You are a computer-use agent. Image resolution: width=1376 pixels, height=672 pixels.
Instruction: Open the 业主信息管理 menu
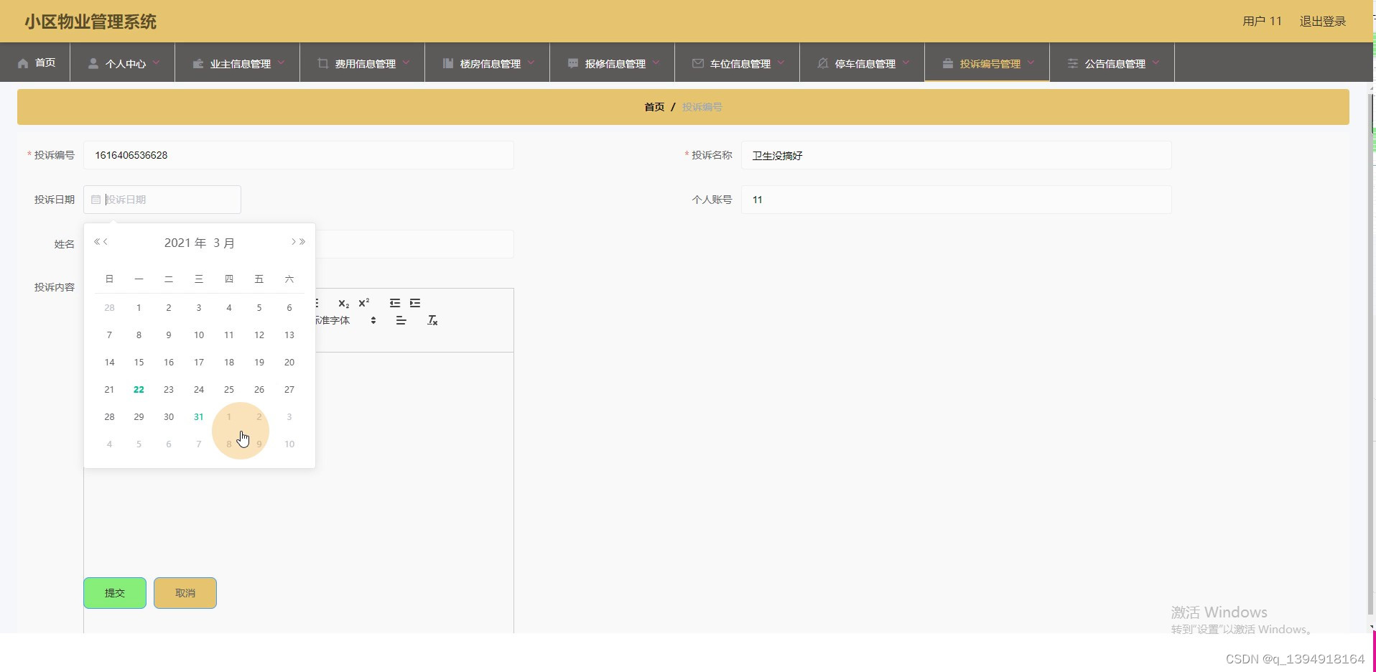(238, 62)
